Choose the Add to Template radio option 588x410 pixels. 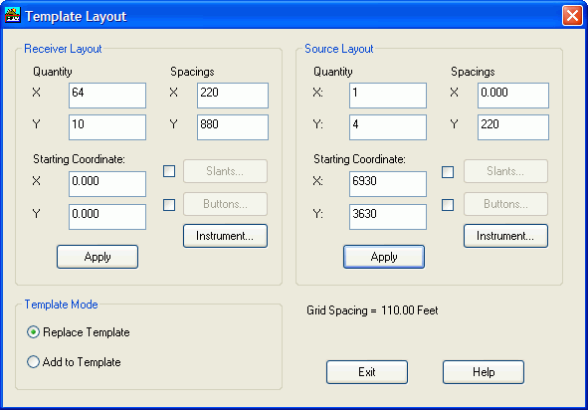click(33, 362)
